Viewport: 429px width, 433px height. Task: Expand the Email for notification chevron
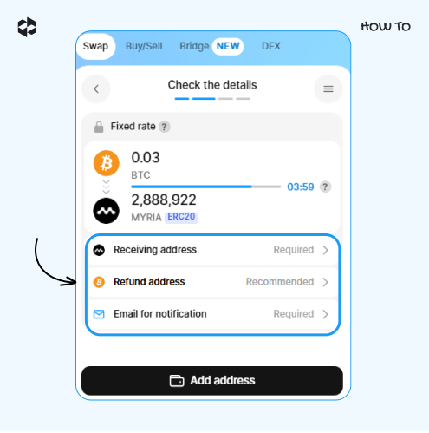pos(326,314)
